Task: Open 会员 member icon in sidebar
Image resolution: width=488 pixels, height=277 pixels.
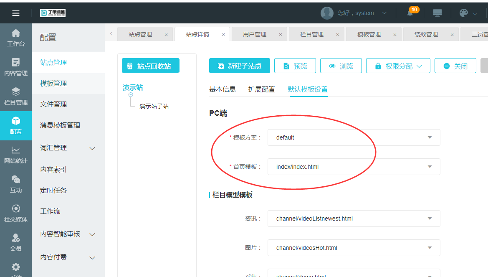Action: click(x=16, y=243)
